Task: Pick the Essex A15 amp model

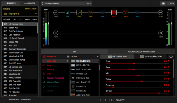Action: (x=85, y=86)
